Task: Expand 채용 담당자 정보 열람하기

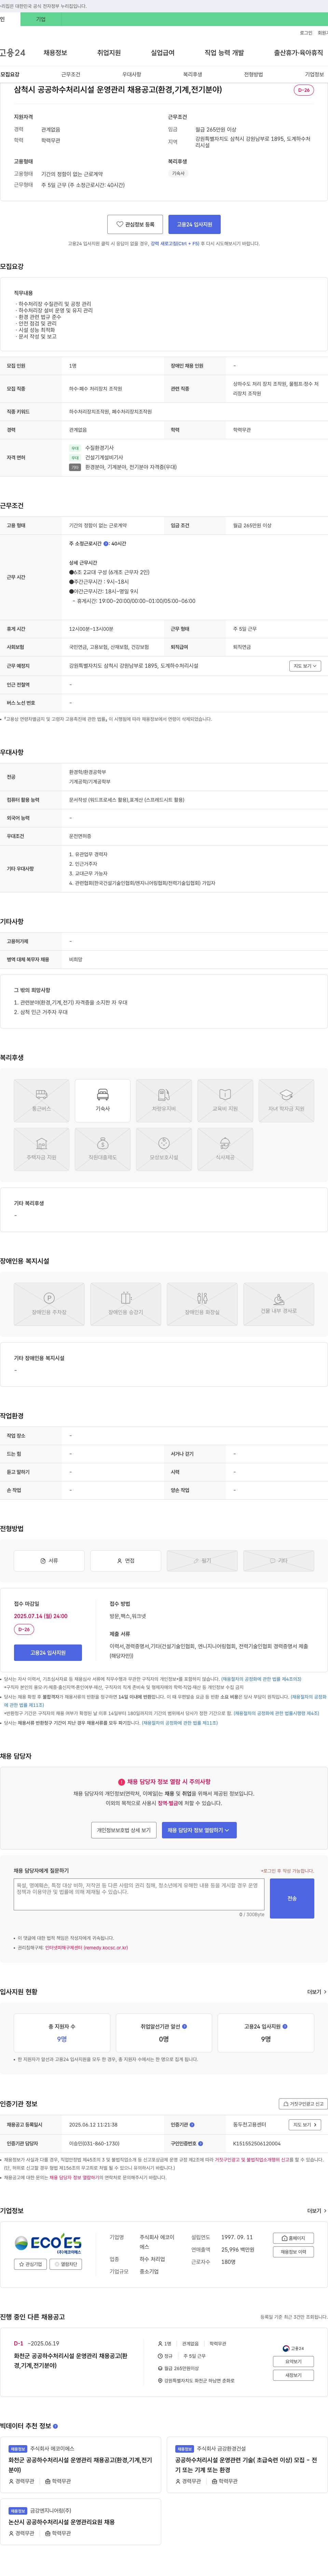Action: pyautogui.click(x=200, y=1830)
